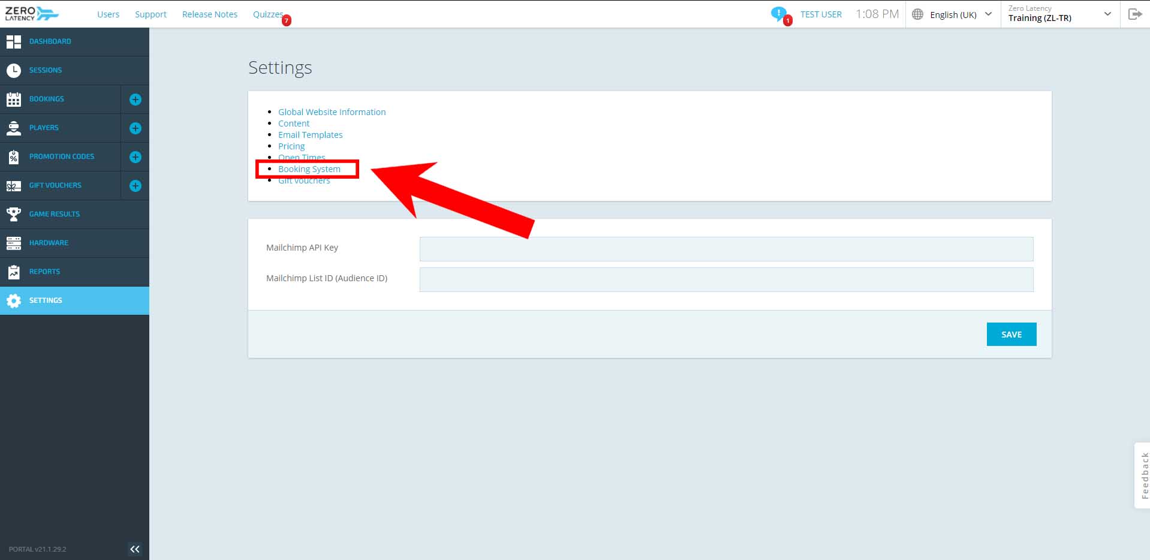Click the Settings gear icon
Screen dimensions: 1150x560
coord(14,300)
